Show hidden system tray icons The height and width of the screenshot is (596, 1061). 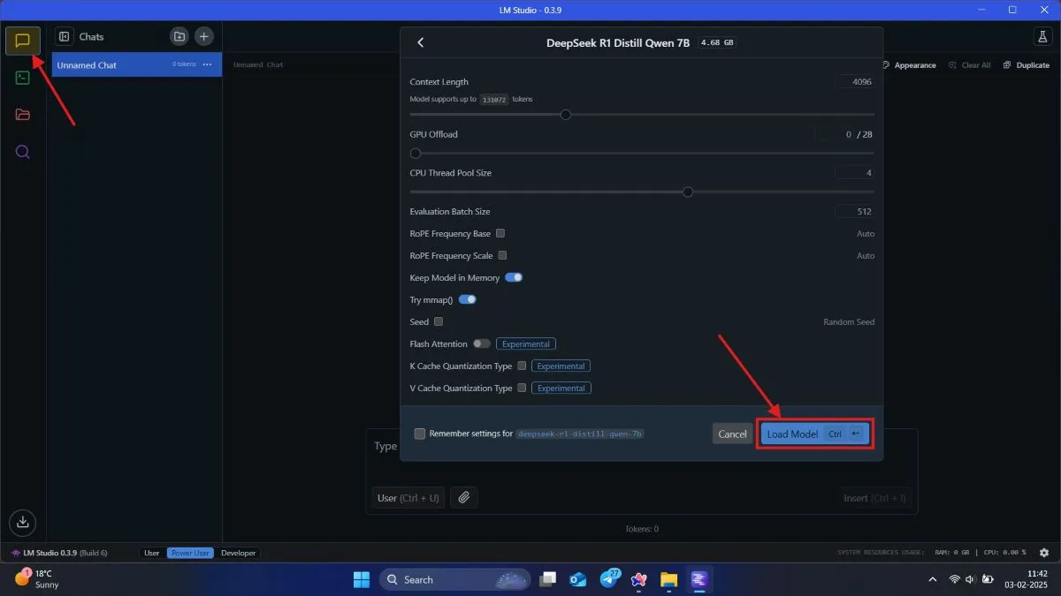coord(933,579)
